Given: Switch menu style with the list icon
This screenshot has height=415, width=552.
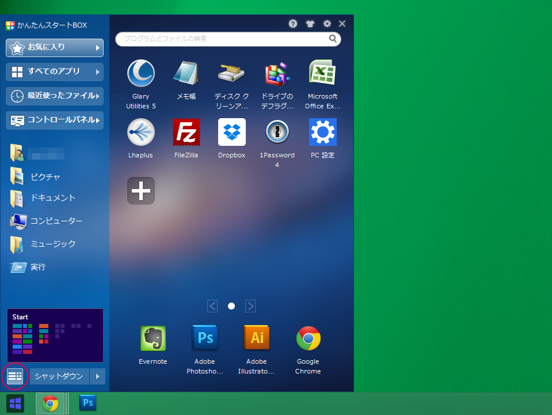Looking at the screenshot, I should 15,376.
